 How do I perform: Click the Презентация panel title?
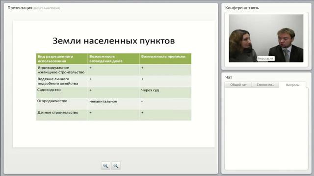coord(20,8)
